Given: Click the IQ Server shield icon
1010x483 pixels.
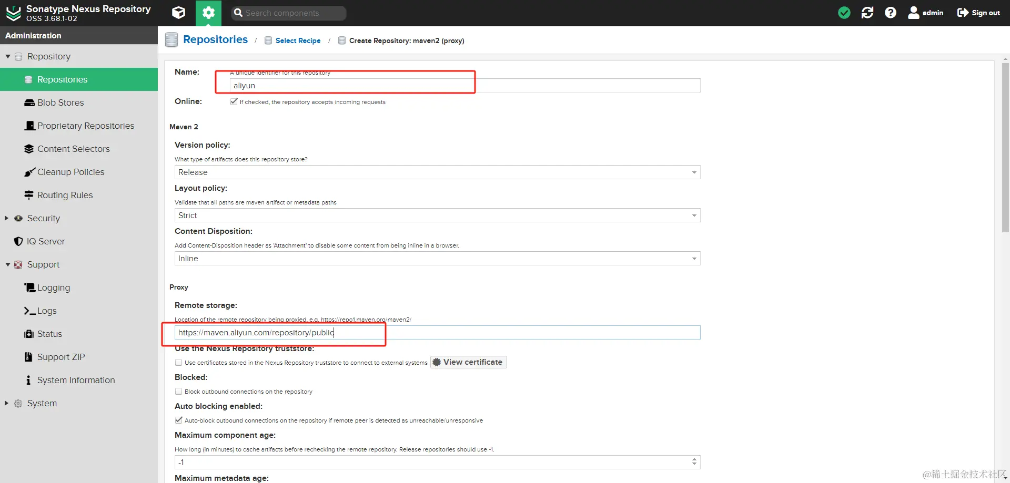Looking at the screenshot, I should pos(18,241).
